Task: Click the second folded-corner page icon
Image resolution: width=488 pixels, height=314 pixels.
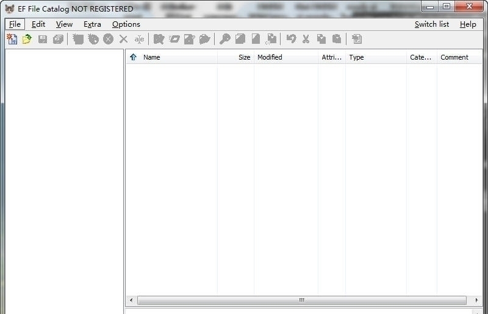Action: coord(256,39)
